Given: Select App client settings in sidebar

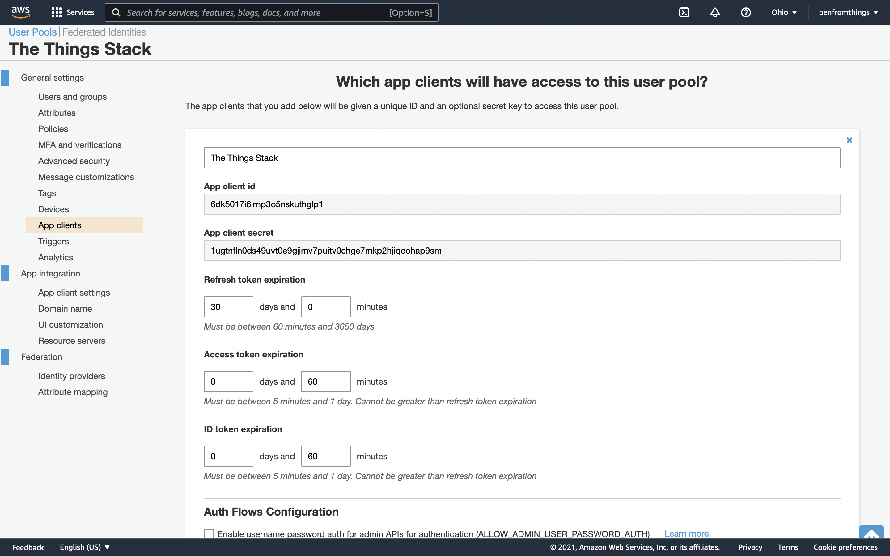Looking at the screenshot, I should (x=74, y=293).
